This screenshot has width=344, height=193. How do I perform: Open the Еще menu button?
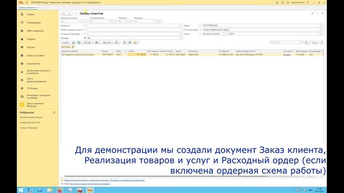click(x=315, y=42)
